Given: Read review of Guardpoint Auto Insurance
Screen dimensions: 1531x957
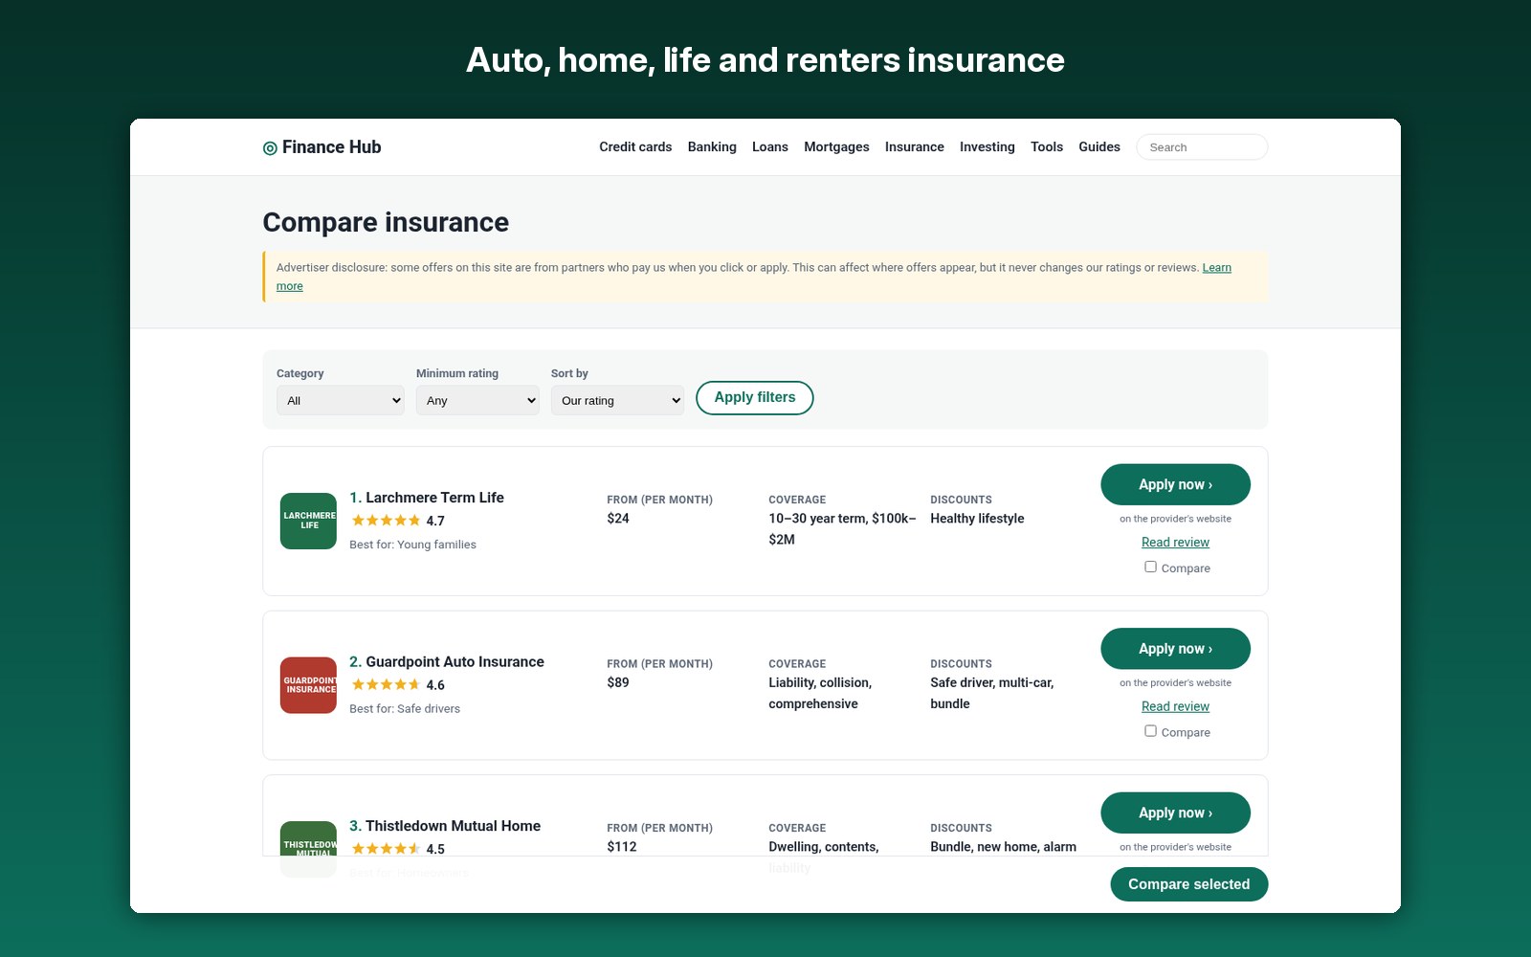Looking at the screenshot, I should pyautogui.click(x=1175, y=706).
